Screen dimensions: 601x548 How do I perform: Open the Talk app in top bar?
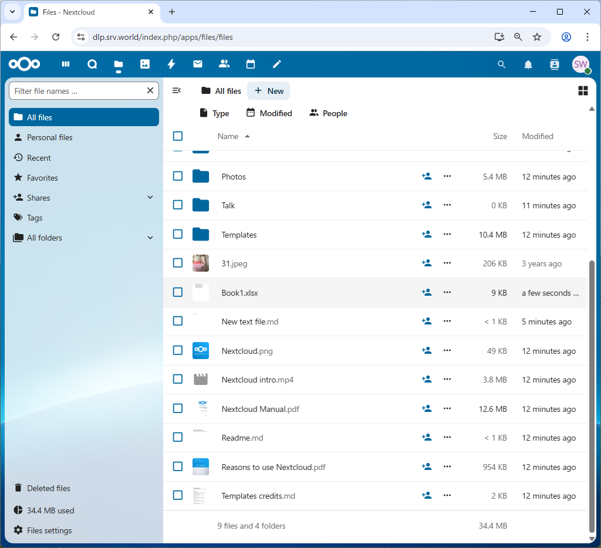click(x=92, y=64)
